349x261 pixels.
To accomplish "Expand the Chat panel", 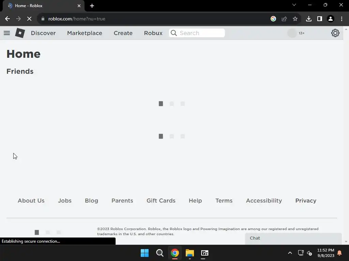I will [x=293, y=238].
